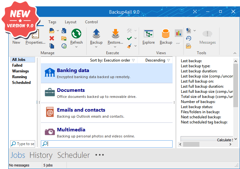This screenshot has width=240, height=169.
Task: Switch to Explore view icon
Action: (149, 33)
